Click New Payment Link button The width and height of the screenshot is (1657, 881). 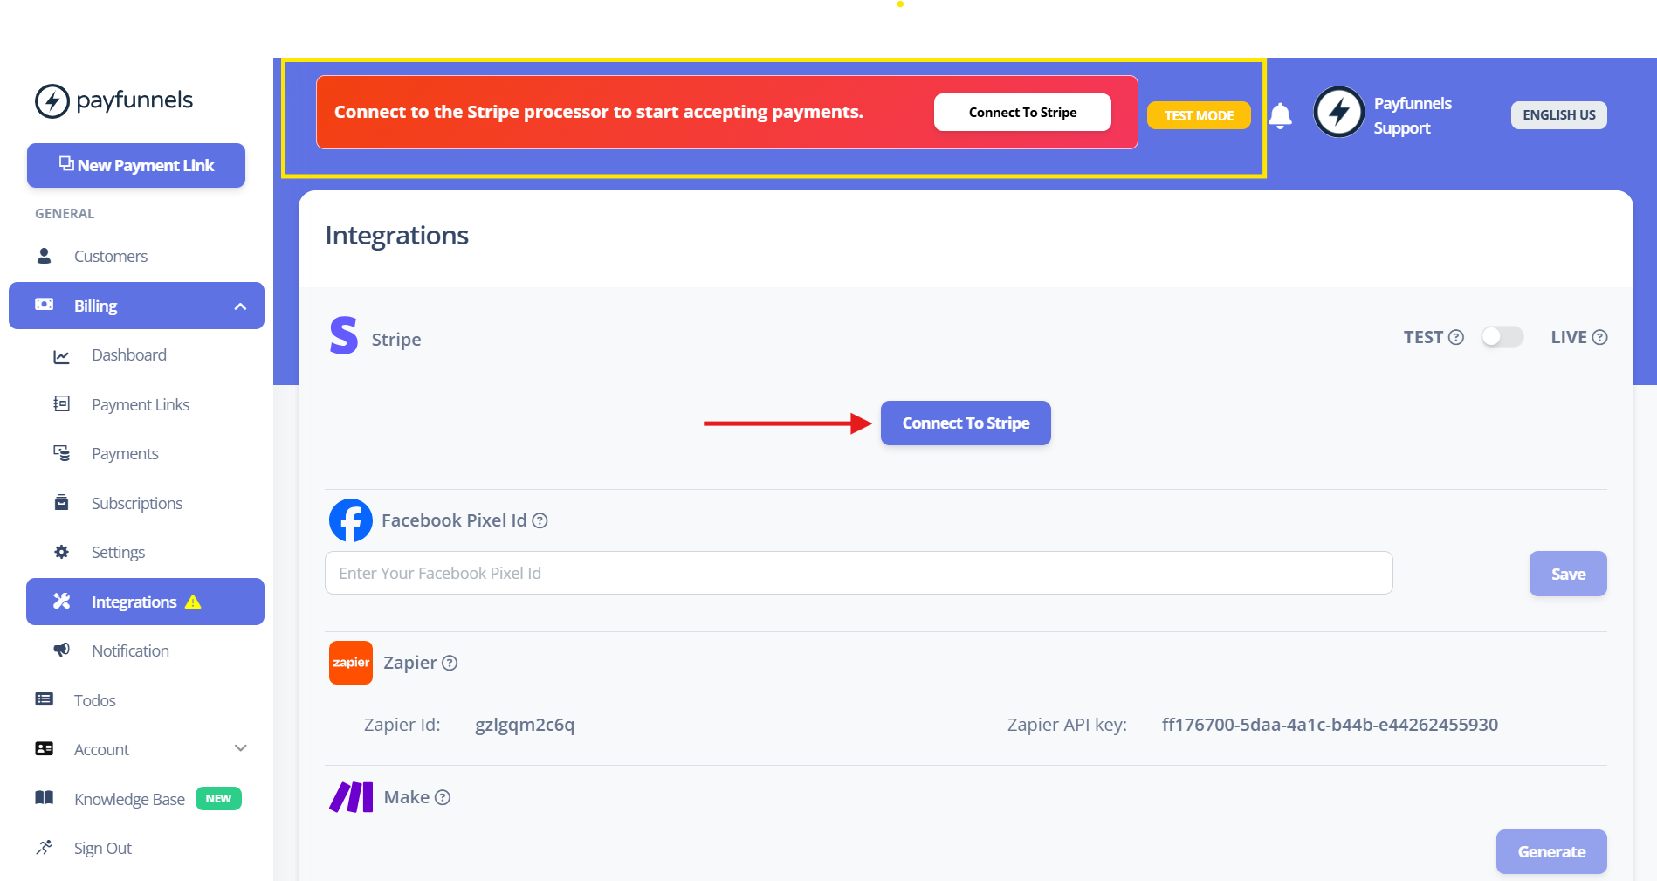click(x=136, y=165)
